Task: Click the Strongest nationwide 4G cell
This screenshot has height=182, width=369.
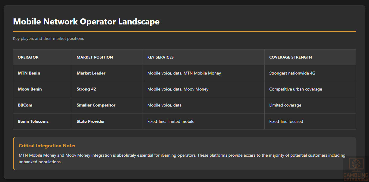Action: tap(292, 73)
